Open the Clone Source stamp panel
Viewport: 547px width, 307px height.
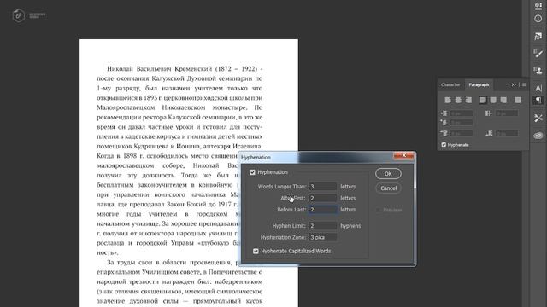pos(538,70)
